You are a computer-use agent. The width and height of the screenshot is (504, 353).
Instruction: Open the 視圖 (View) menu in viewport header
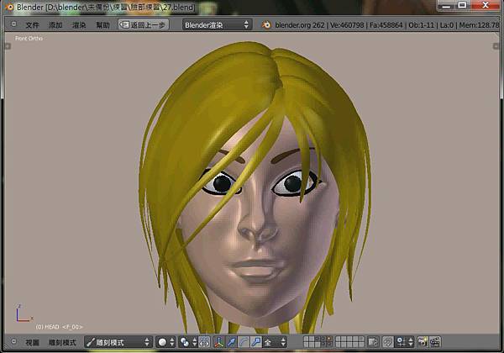[32, 342]
